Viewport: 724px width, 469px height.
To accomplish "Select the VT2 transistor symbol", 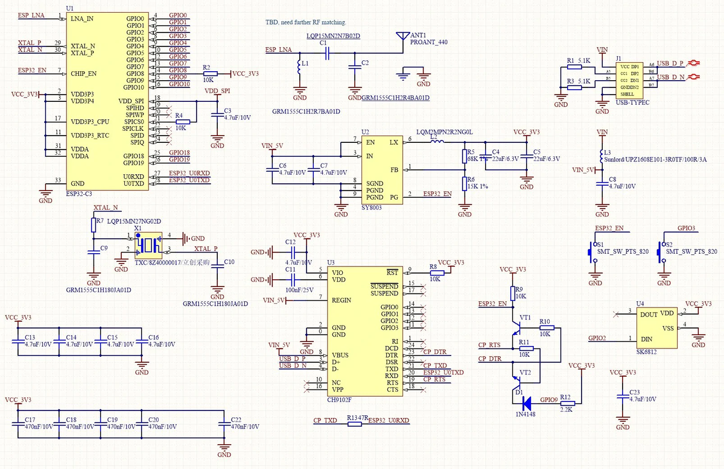I will (516, 380).
